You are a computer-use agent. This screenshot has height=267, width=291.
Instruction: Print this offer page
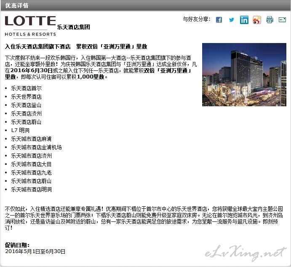270,19
